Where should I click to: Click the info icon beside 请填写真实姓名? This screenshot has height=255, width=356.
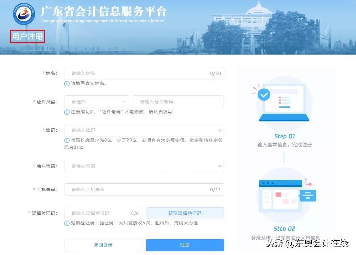pyautogui.click(x=67, y=84)
